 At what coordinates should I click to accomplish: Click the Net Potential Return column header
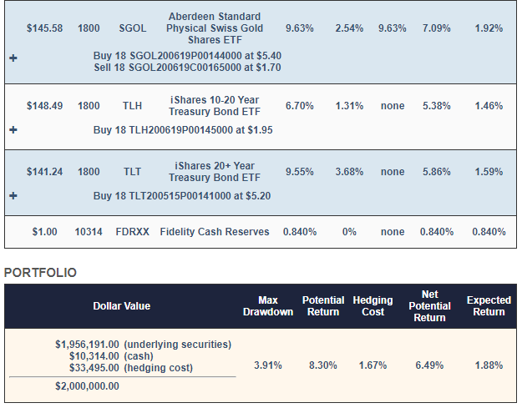point(430,306)
